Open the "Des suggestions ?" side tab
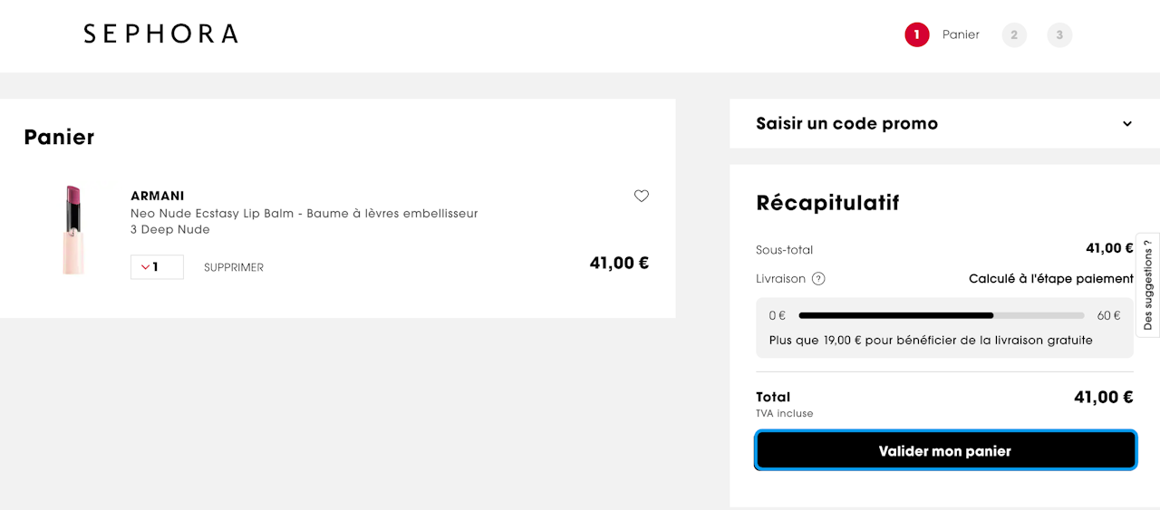 [x=1148, y=284]
